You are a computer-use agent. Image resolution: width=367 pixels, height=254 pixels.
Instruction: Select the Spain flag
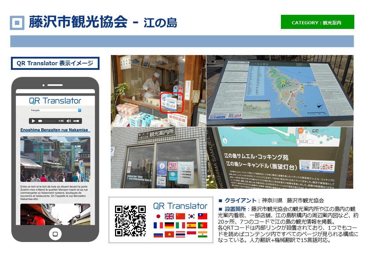click(x=192, y=225)
